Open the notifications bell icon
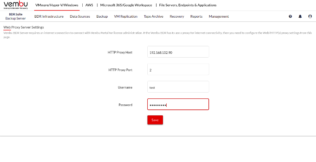 pyautogui.click(x=300, y=16)
